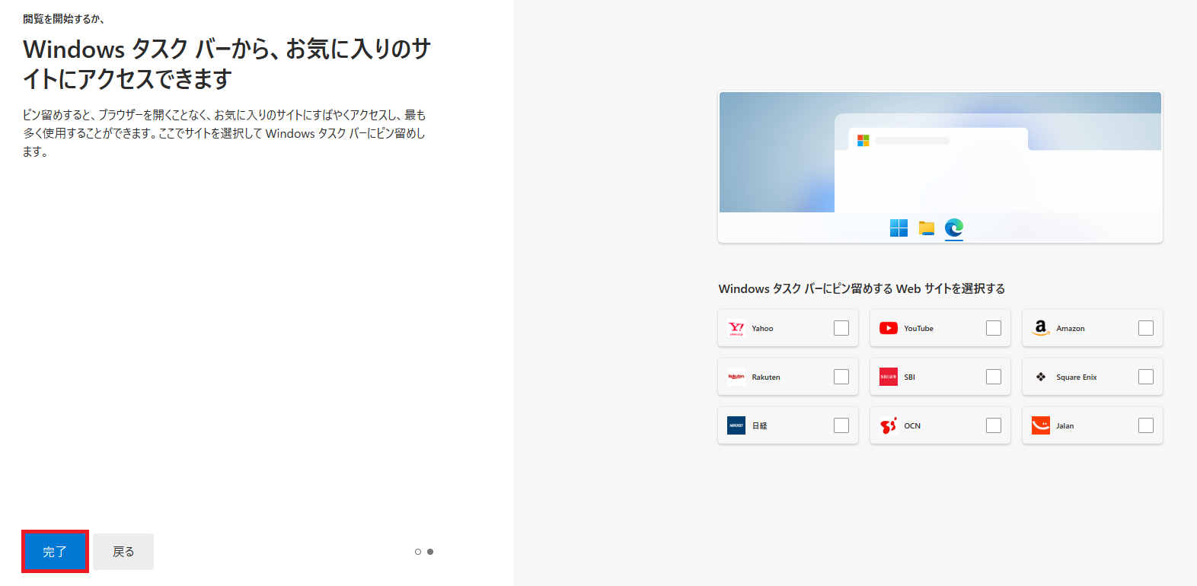Image resolution: width=1197 pixels, height=586 pixels.
Task: Tick the 日経 checkbox
Action: pos(841,425)
